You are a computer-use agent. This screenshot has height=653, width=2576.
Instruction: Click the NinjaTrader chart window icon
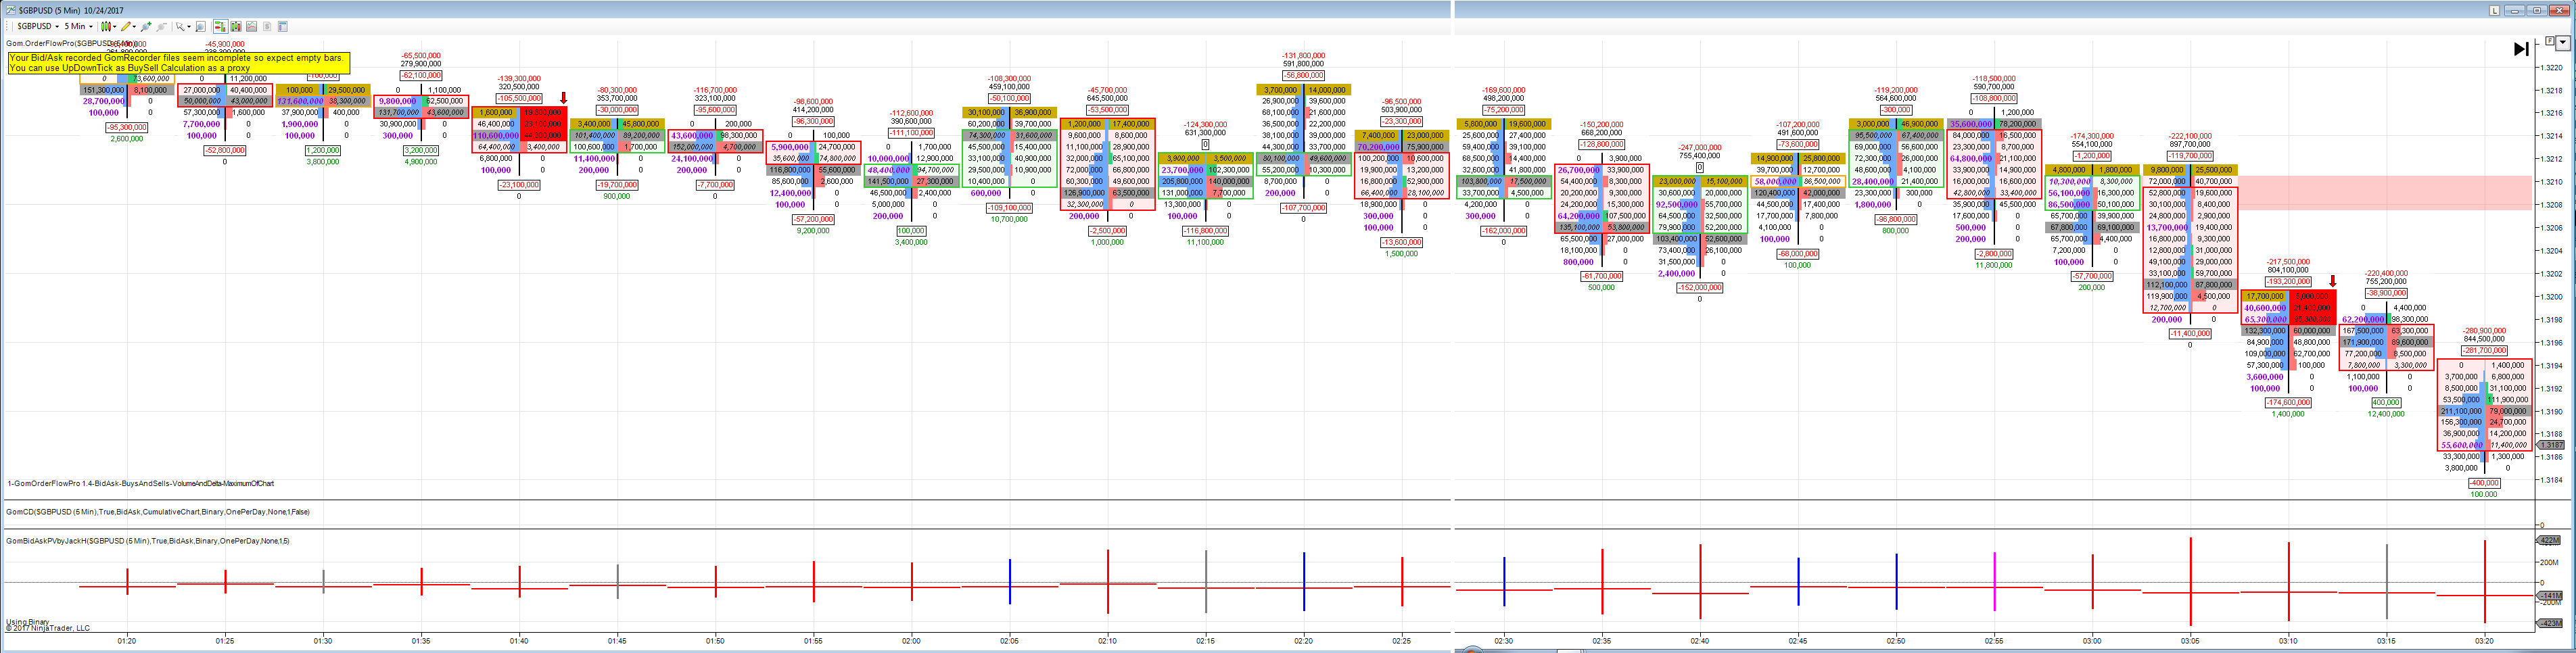tap(10, 10)
